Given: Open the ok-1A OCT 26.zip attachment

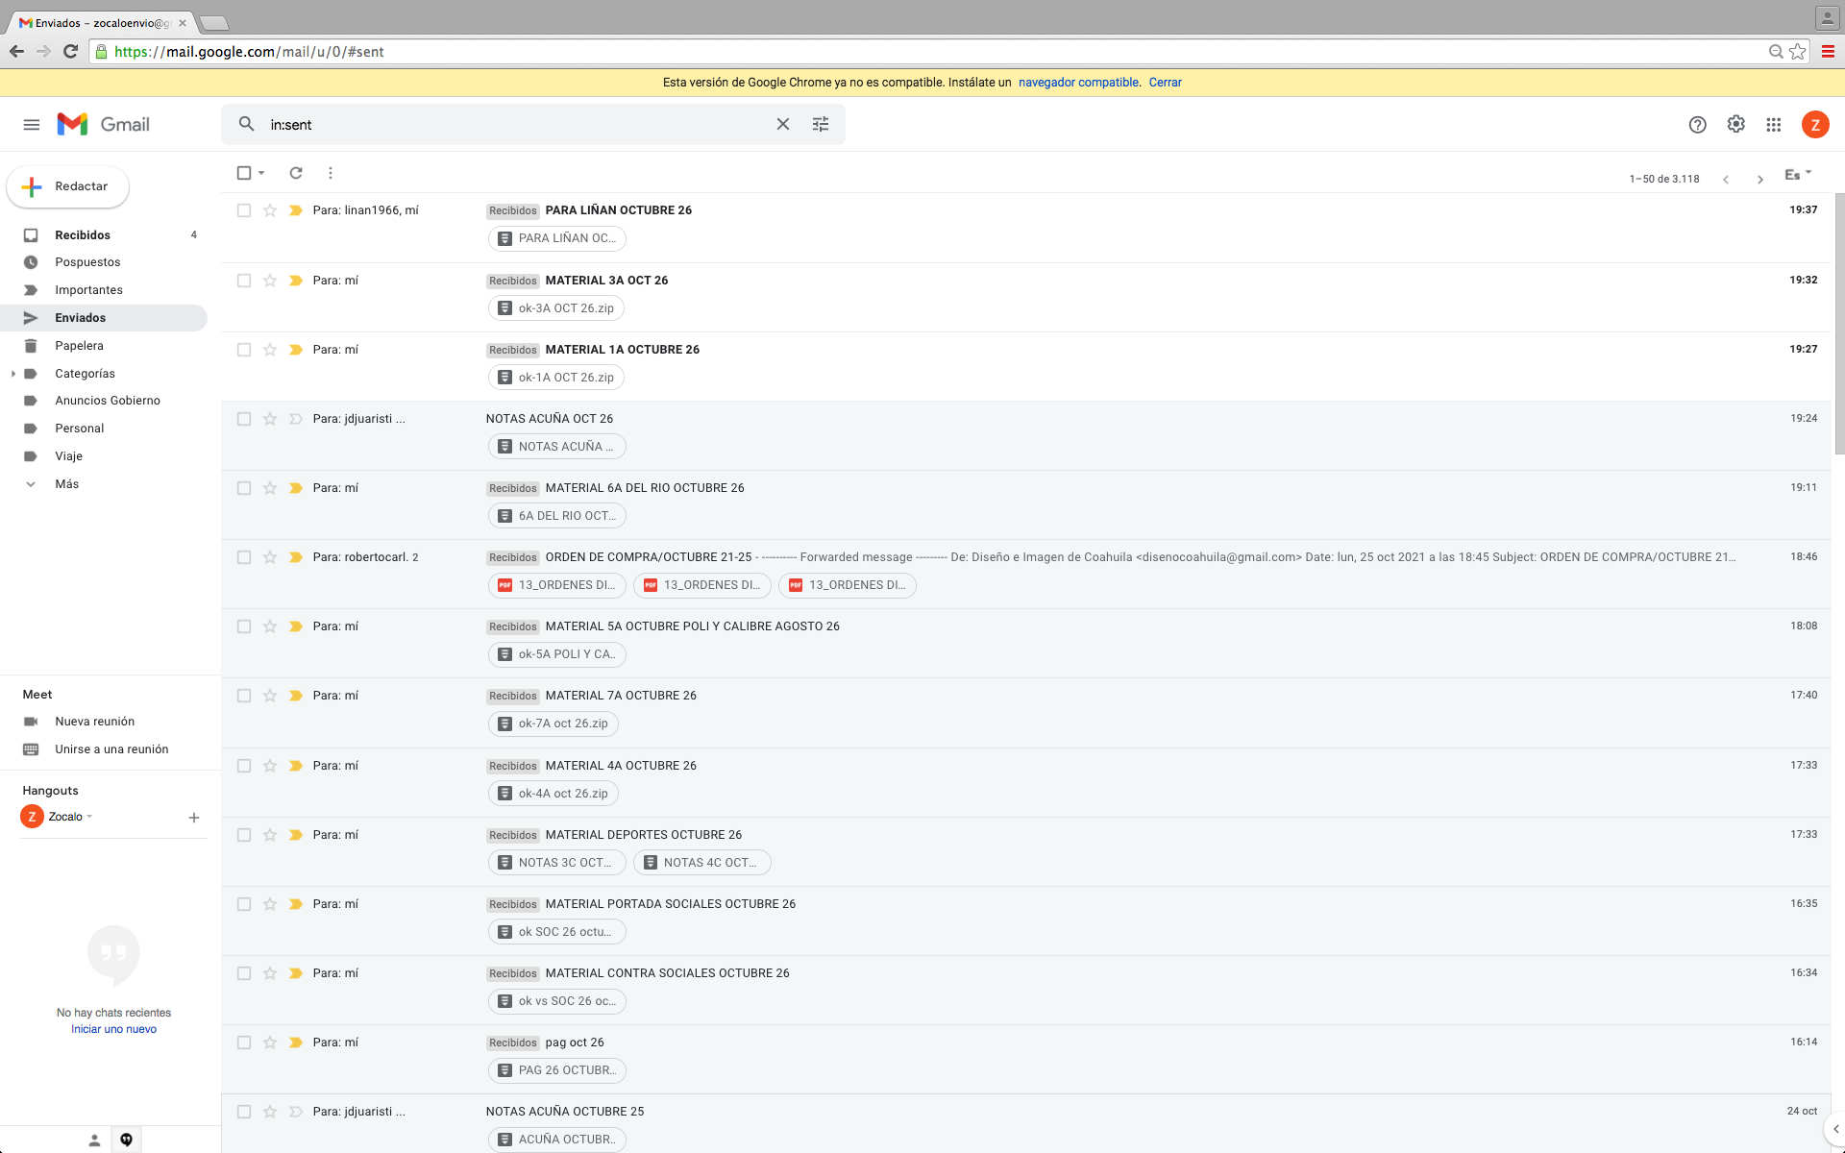Looking at the screenshot, I should pos(556,378).
